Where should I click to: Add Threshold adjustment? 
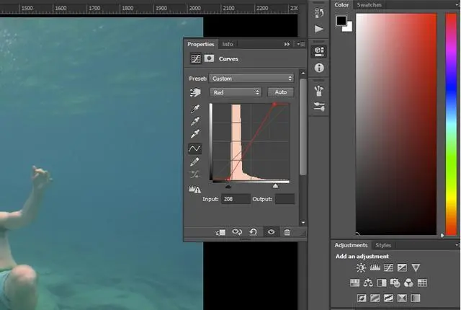click(x=388, y=298)
